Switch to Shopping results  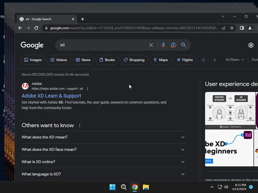tap(134, 60)
